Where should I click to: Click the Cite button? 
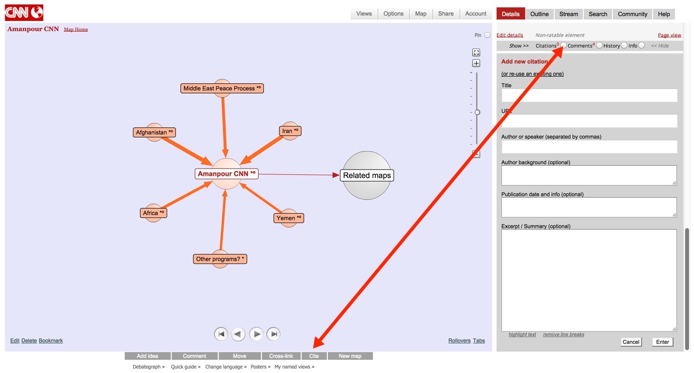[x=314, y=356]
